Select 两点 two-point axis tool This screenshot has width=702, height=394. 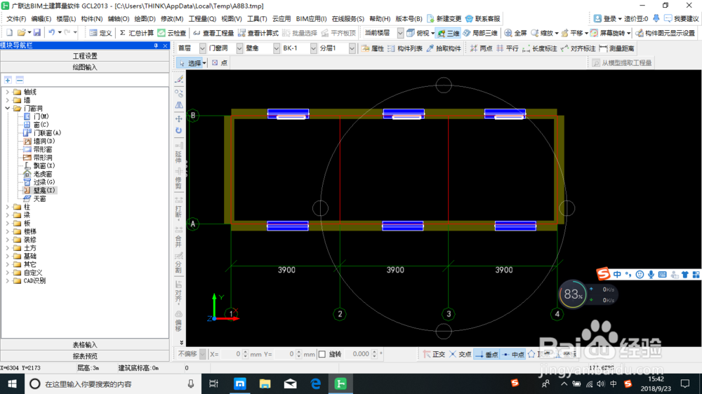tap(482, 48)
